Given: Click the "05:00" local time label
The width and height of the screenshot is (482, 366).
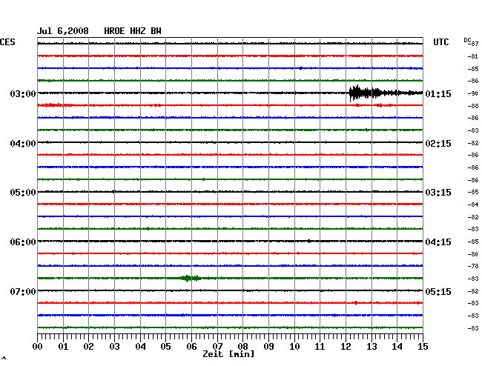Looking at the screenshot, I should click(23, 193).
